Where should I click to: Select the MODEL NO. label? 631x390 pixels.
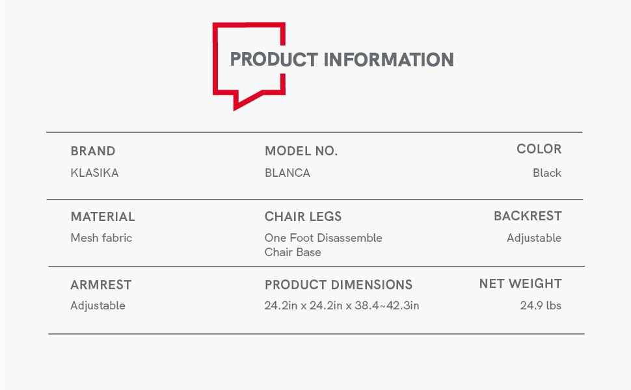click(x=301, y=151)
